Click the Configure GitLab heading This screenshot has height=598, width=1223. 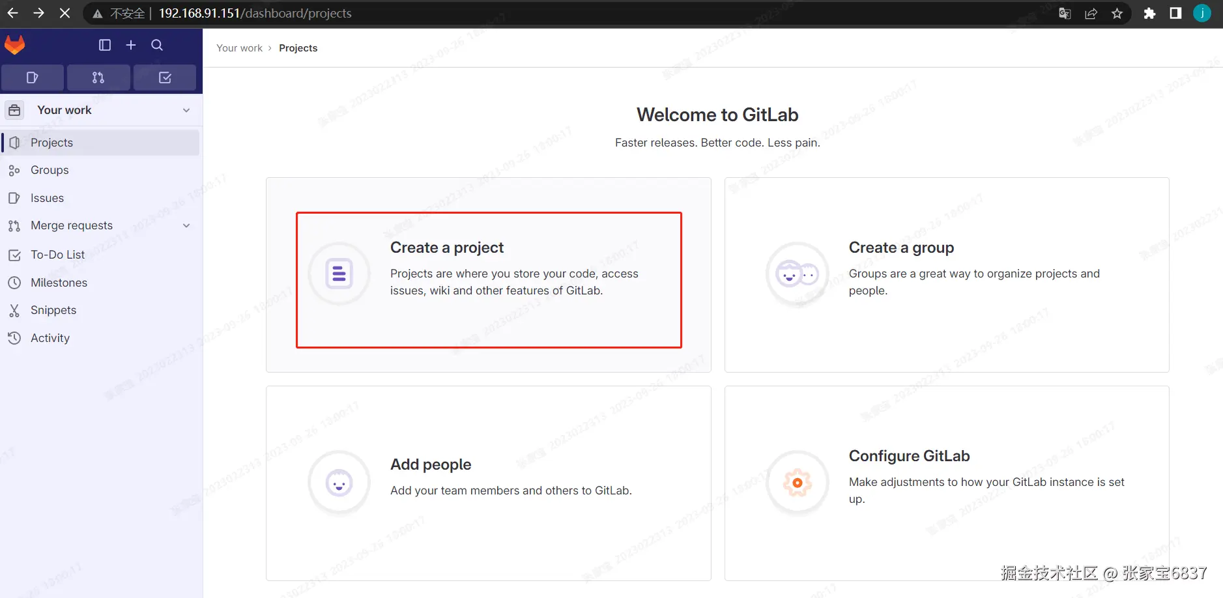tap(909, 456)
